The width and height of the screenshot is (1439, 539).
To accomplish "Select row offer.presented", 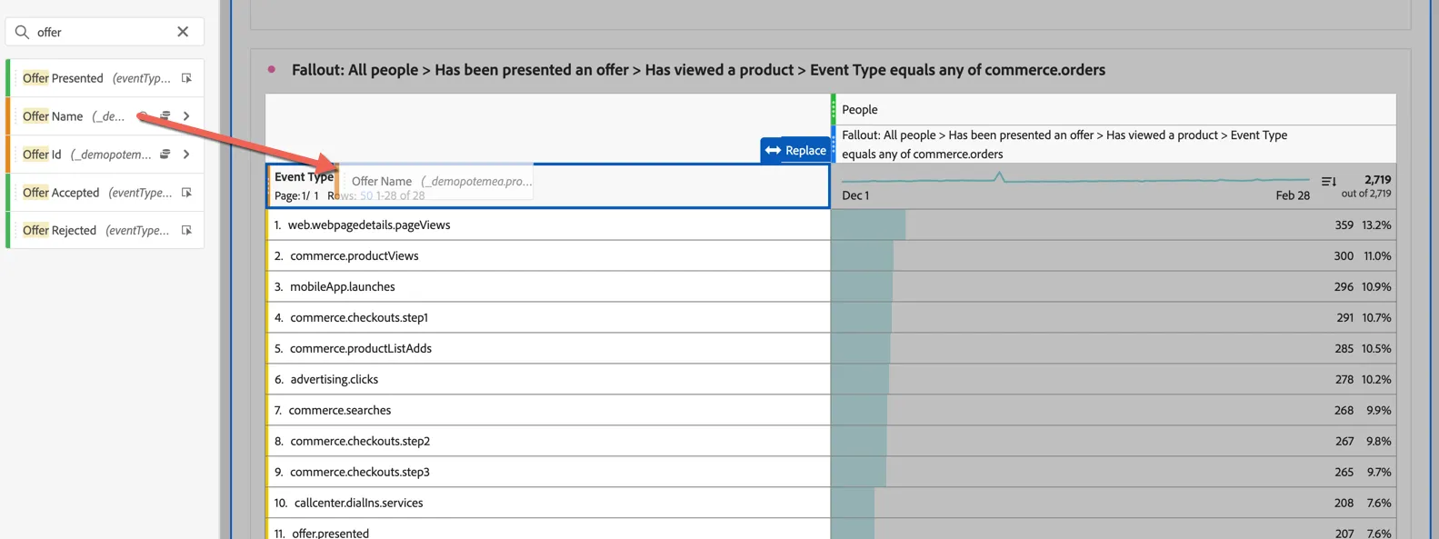I will [548, 530].
